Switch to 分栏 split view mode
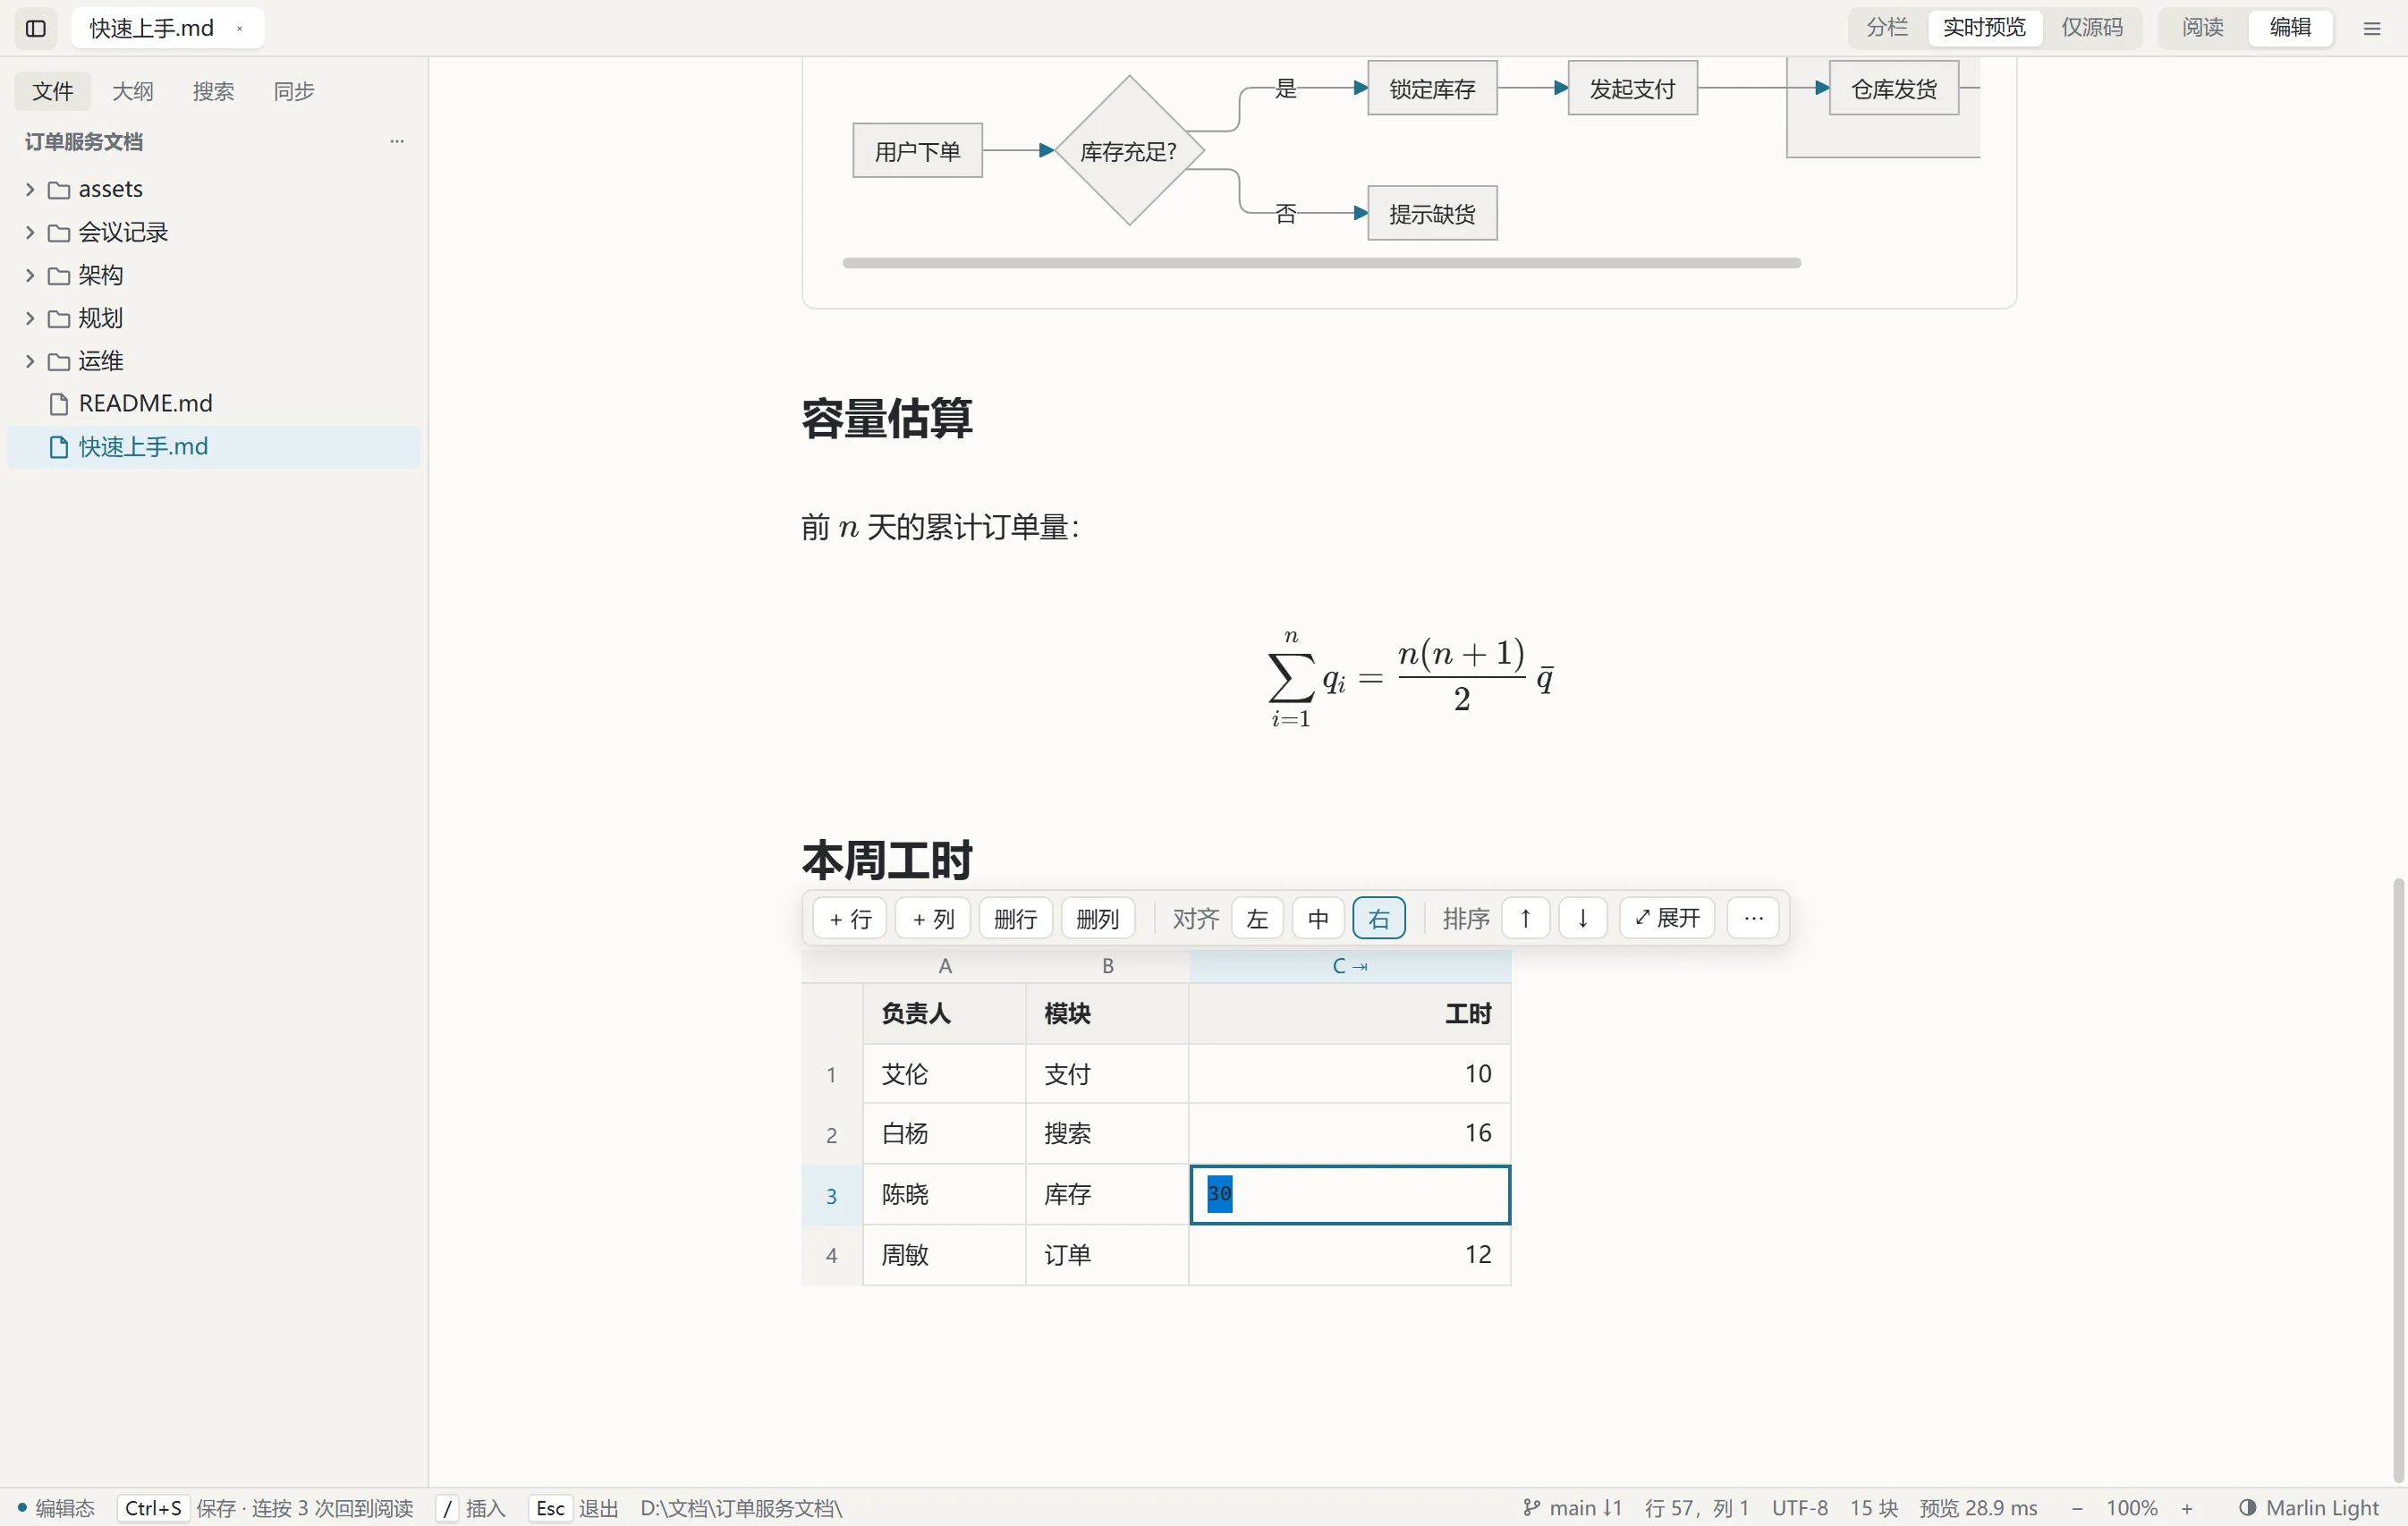Screen dimensions: 2408x1526 [x=1887, y=27]
